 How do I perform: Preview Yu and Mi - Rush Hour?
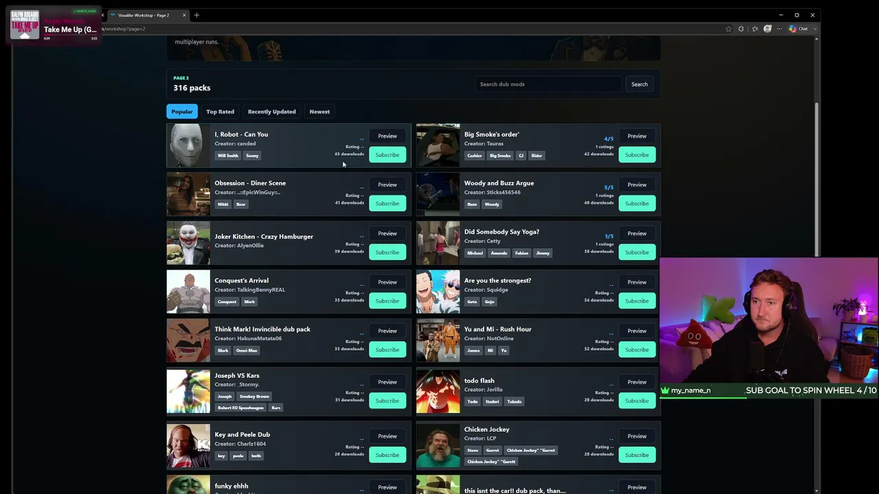tap(637, 331)
